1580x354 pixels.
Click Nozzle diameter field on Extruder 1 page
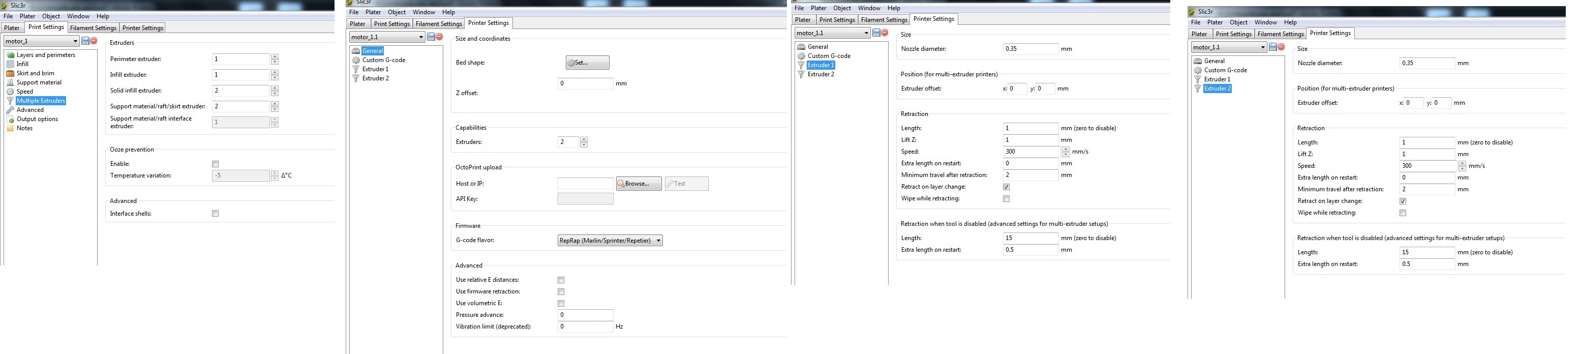(1030, 49)
